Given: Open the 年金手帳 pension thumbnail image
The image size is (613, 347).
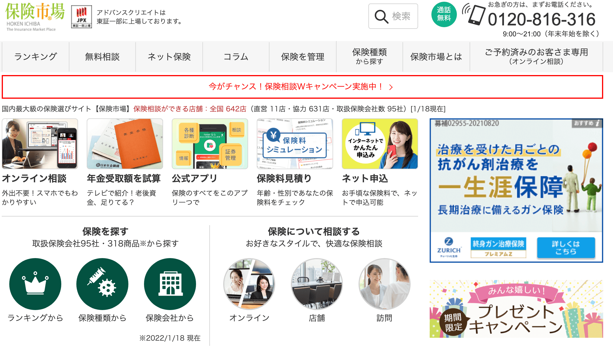Looking at the screenshot, I should coord(125,144).
